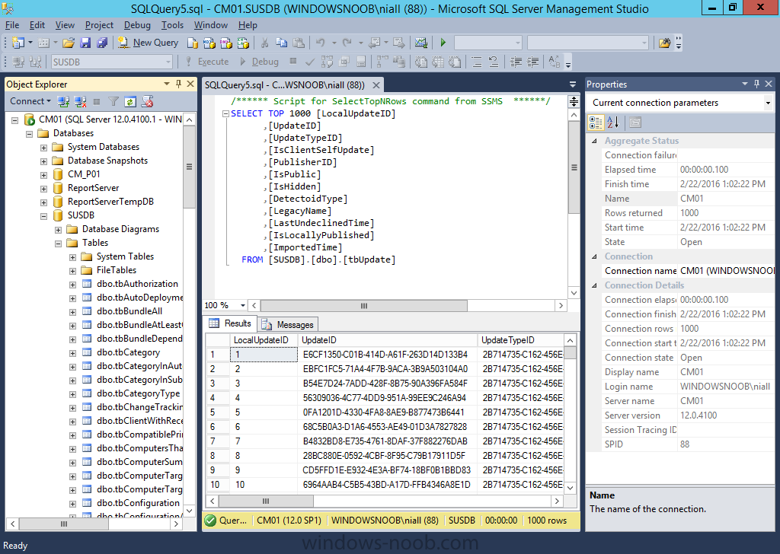780x554 pixels.
Task: Click the Filter funnel icon in Object Explorer
Action: point(113,102)
